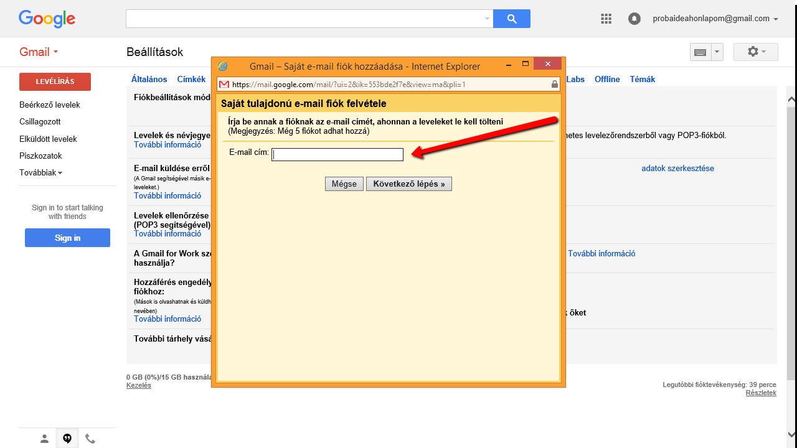Minimize the Internet Explorer popup window
The image size is (797, 448).
point(509,64)
